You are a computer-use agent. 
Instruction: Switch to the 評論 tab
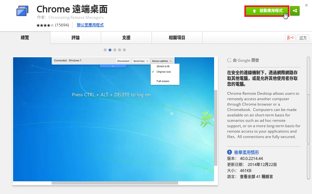click(76, 38)
